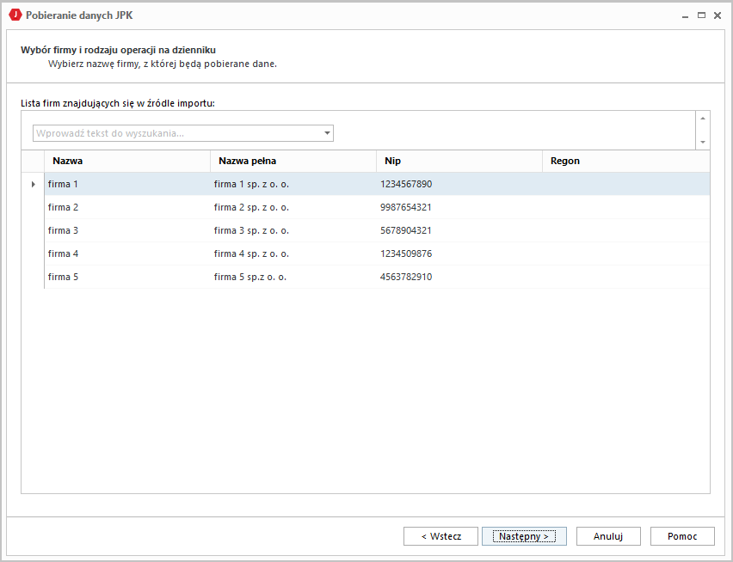Screen dimensions: 733x562
Task: Click NIP 1234567890 cell of firma 1
Action: [406, 184]
